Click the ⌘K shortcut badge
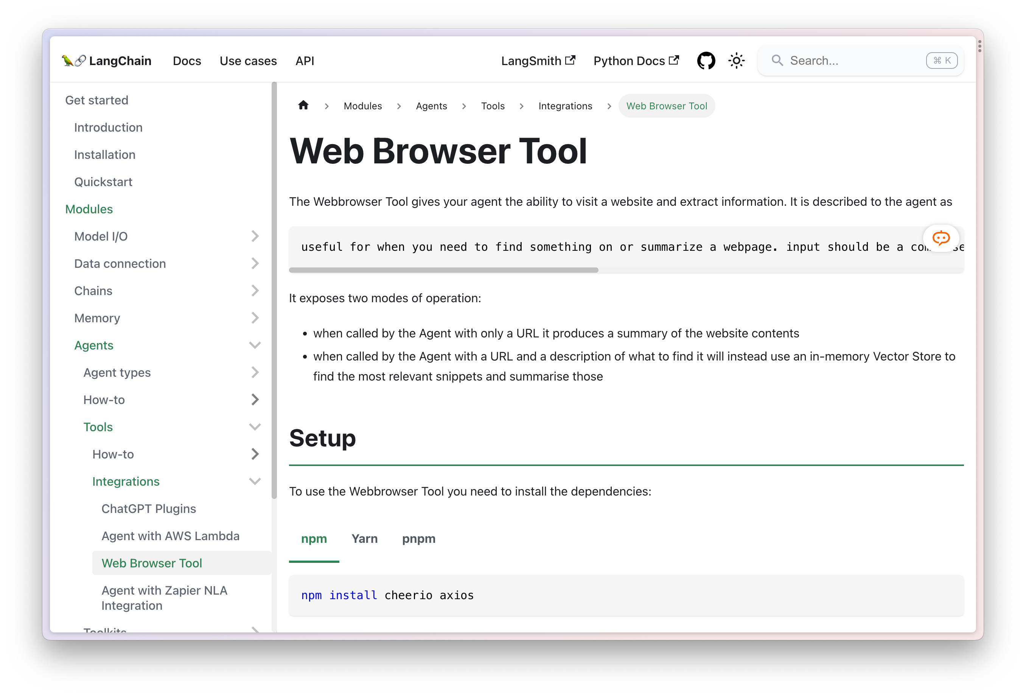Screen dimensions: 1026x696 [941, 61]
